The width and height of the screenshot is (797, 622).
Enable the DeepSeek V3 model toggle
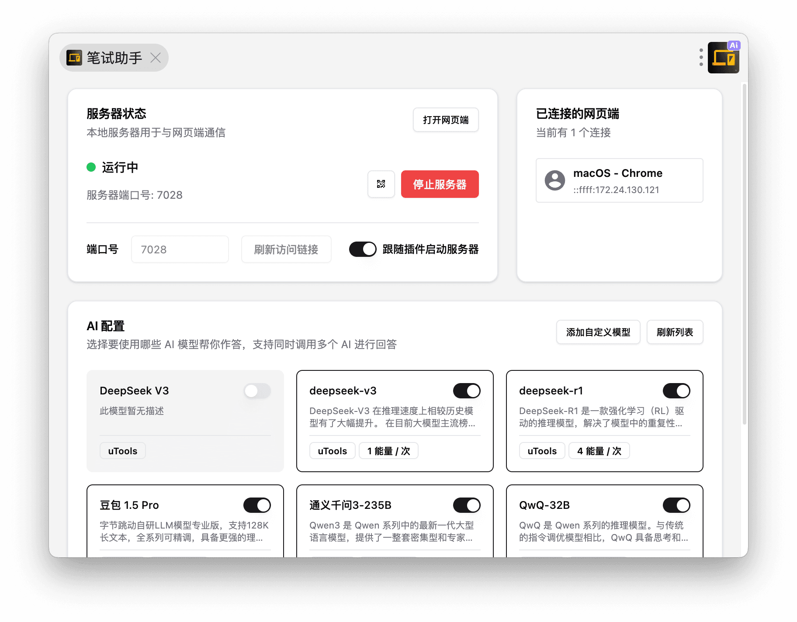[x=257, y=391]
